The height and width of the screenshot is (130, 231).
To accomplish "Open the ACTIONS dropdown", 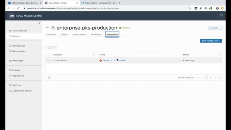I will tap(215, 28).
